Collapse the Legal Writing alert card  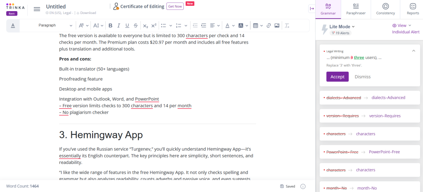(413, 51)
